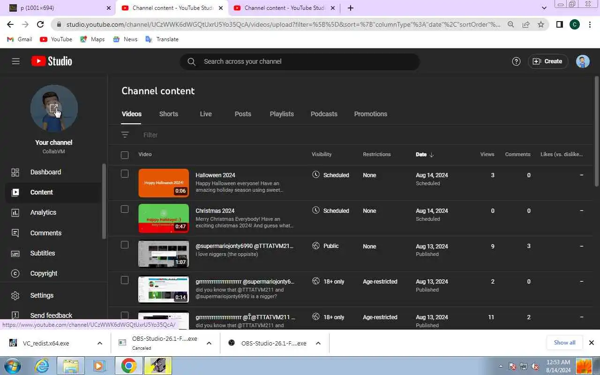The height and width of the screenshot is (375, 600).
Task: Open the Content sidebar item
Action: [54, 192]
